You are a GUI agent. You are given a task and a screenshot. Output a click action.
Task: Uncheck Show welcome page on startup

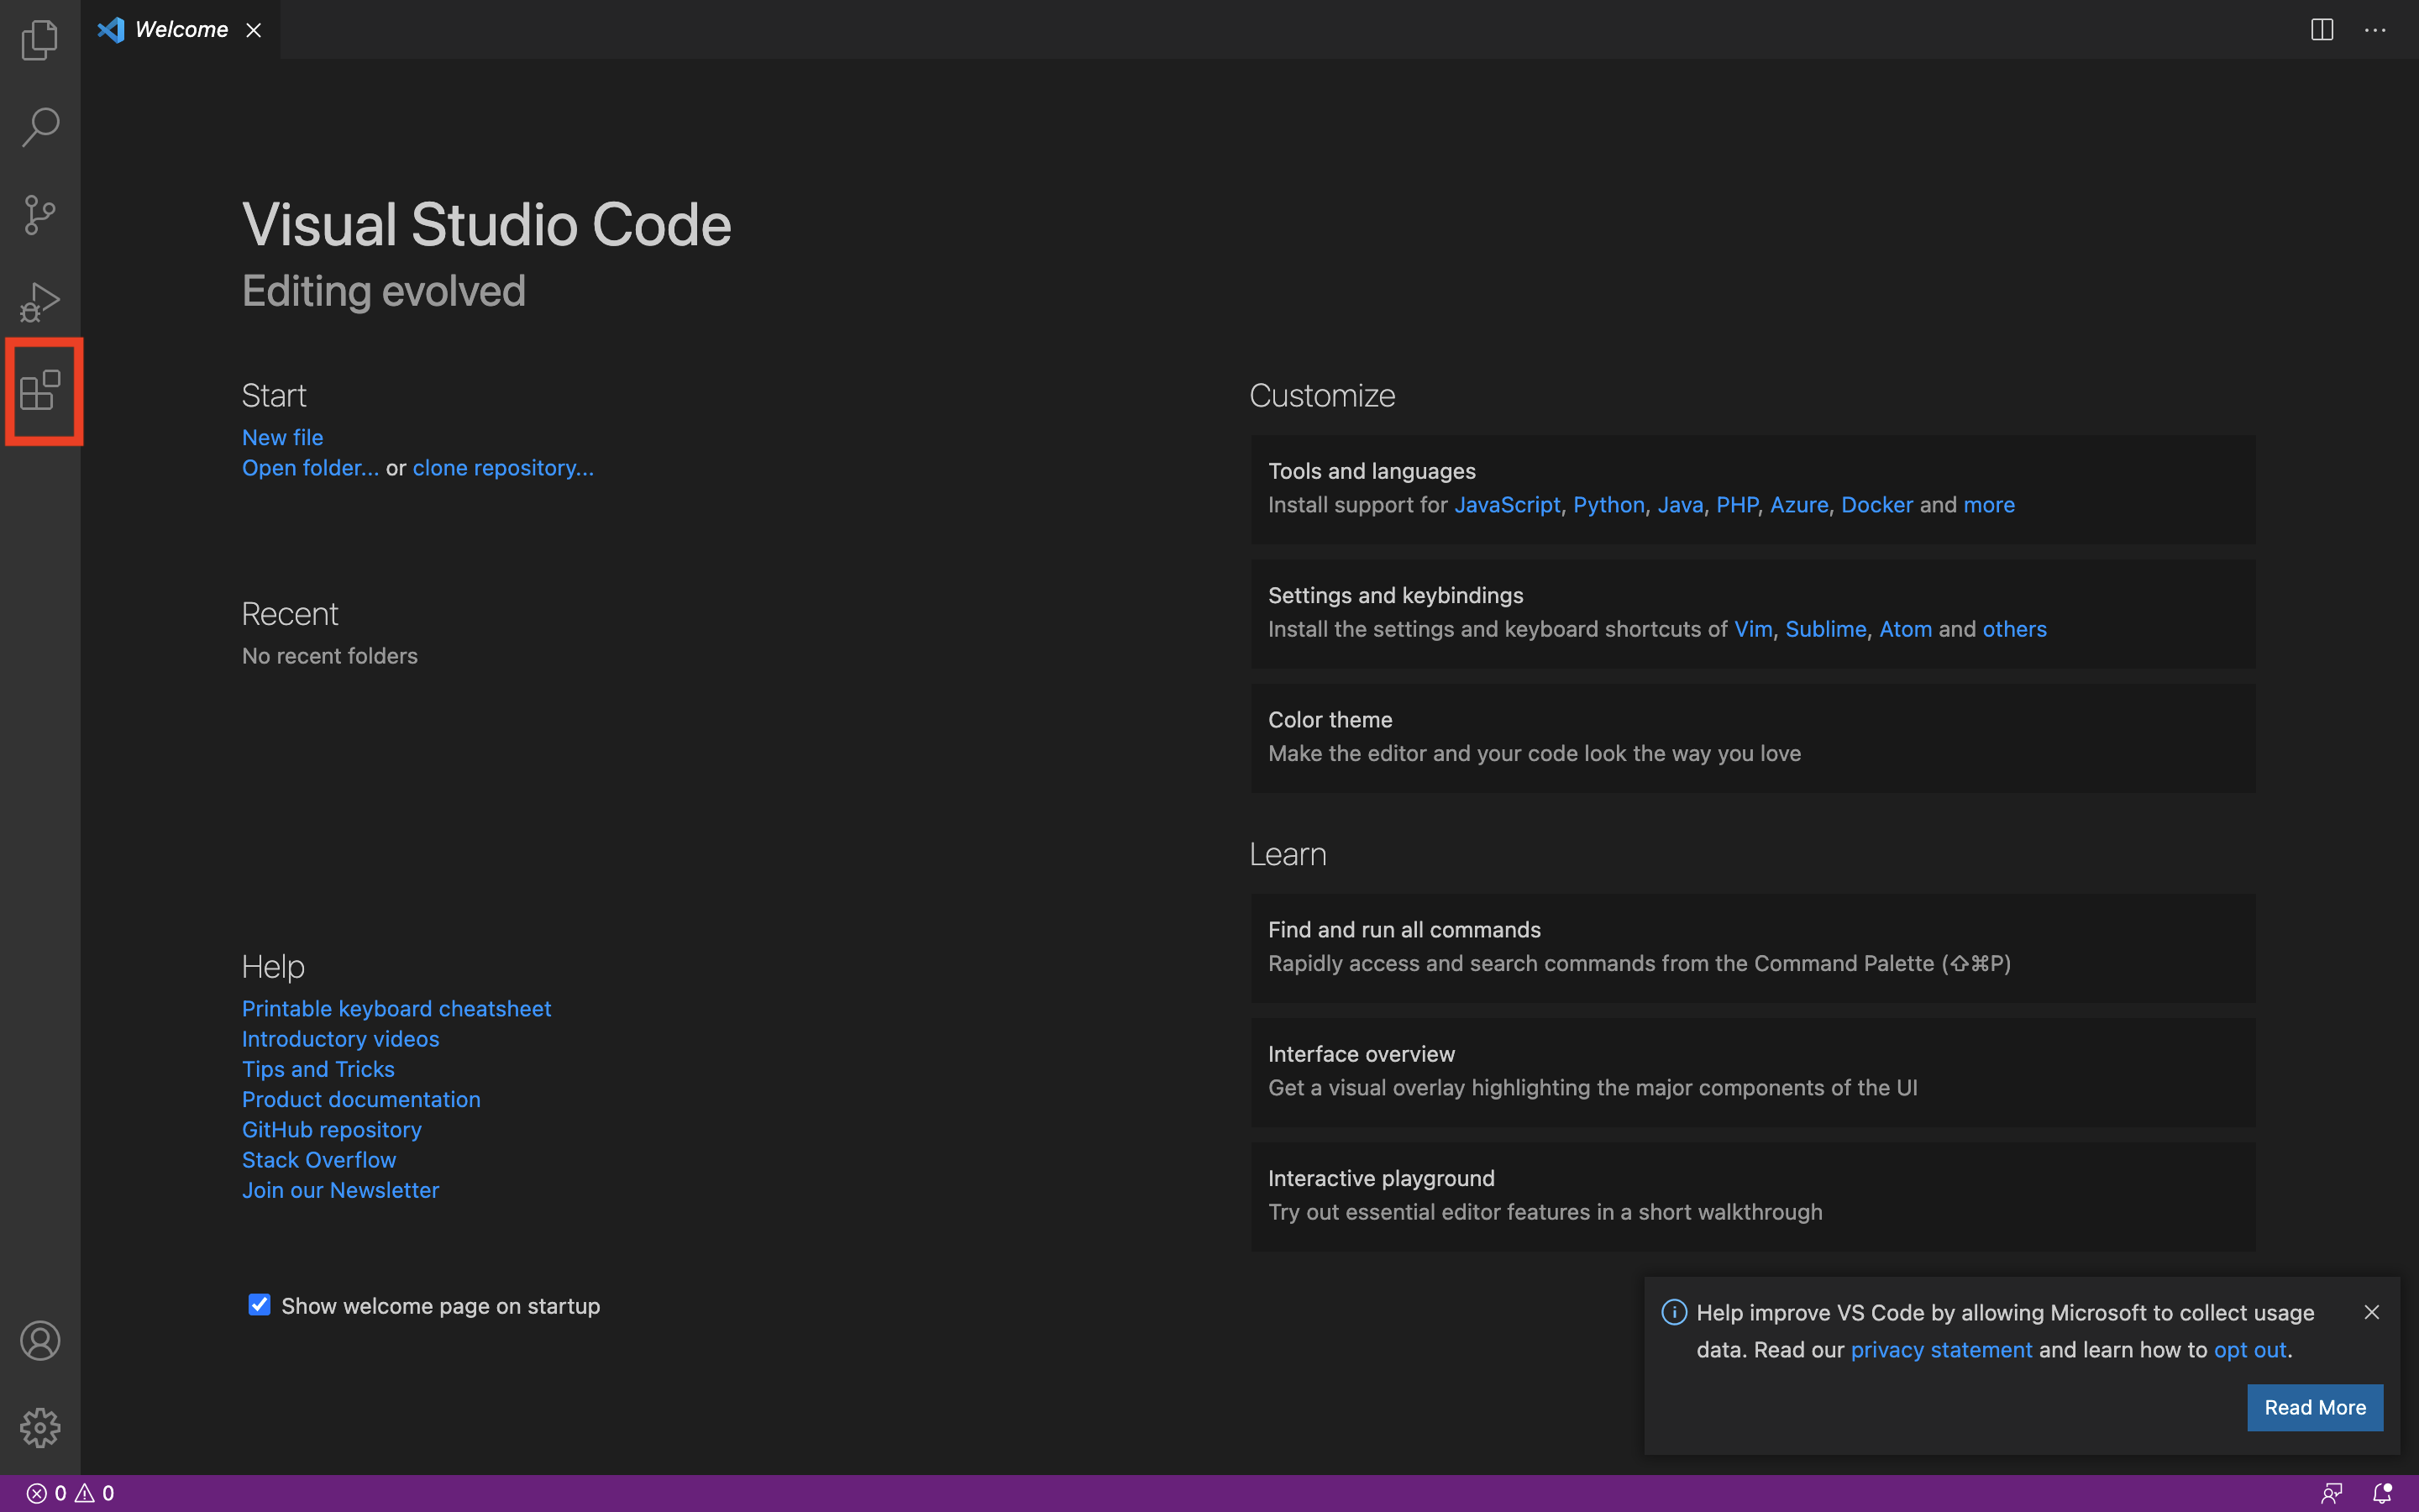pos(259,1305)
